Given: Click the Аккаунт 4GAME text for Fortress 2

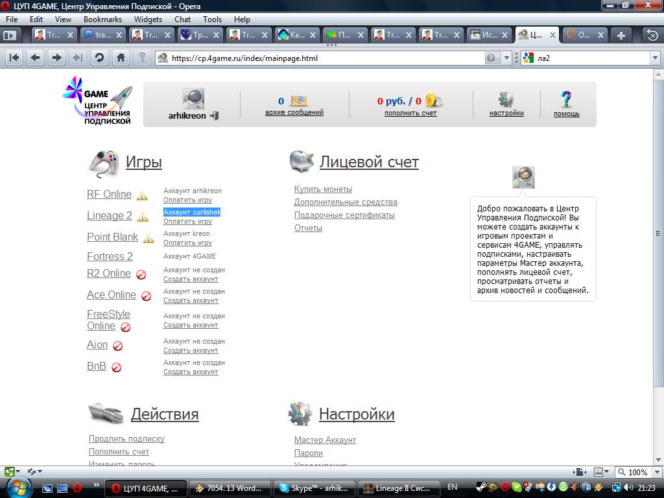Looking at the screenshot, I should click(190, 256).
